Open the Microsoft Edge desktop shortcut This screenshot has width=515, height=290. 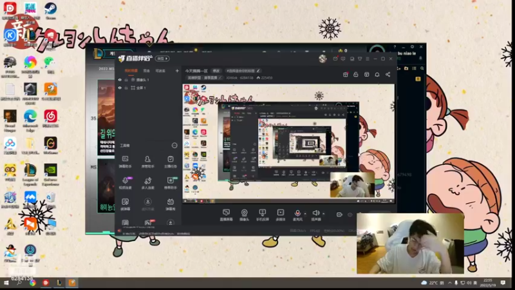coord(30,121)
